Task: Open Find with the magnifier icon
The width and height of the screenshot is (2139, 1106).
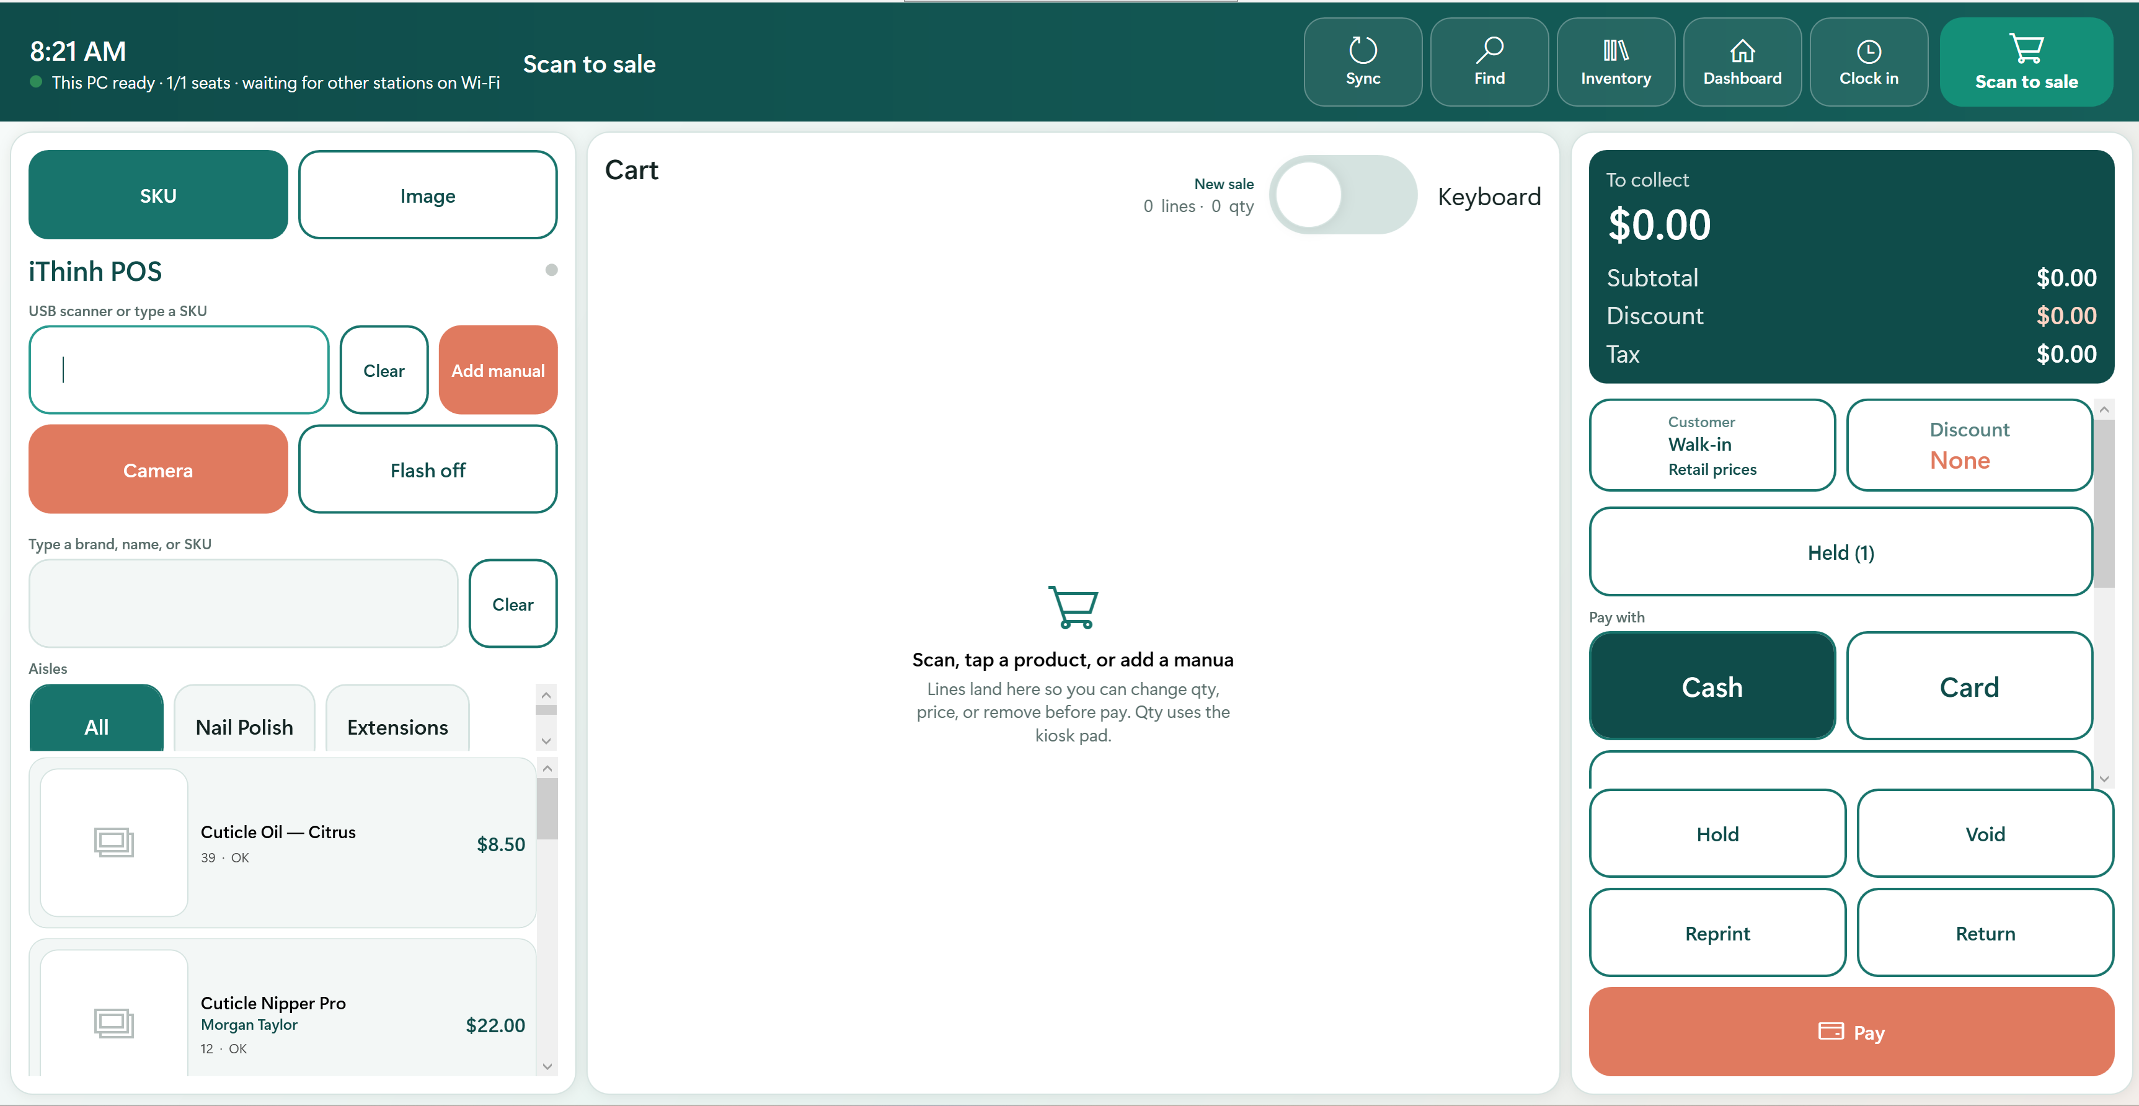Action: (1489, 50)
